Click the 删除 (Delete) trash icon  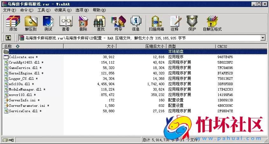tap(83, 23)
